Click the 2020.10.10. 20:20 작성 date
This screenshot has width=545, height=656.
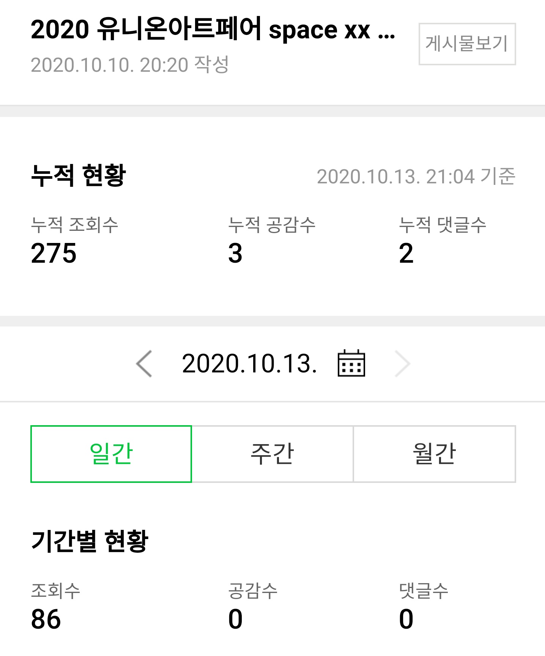click(130, 65)
